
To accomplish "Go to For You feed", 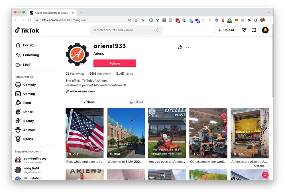I will point(26,45).
